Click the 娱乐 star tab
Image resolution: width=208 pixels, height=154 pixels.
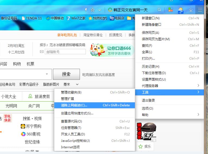(x=145, y=146)
